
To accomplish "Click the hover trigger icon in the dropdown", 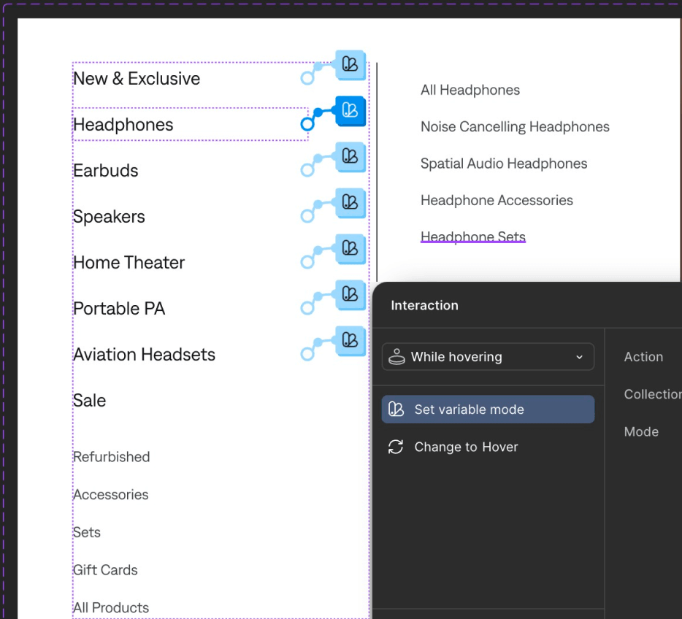I will 396,356.
